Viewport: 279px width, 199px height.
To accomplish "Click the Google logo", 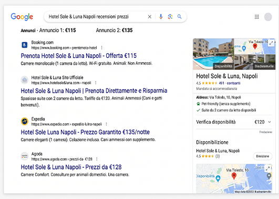I will (22, 17).
